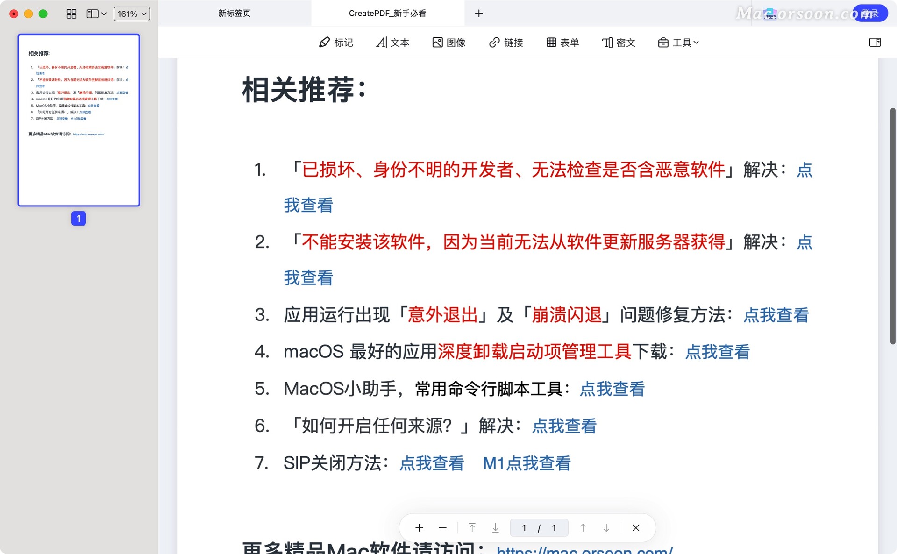Select the 链接 link tool
The height and width of the screenshot is (554, 897).
click(x=506, y=43)
